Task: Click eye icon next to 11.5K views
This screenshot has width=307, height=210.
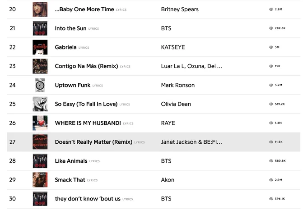Action: [x=271, y=142]
